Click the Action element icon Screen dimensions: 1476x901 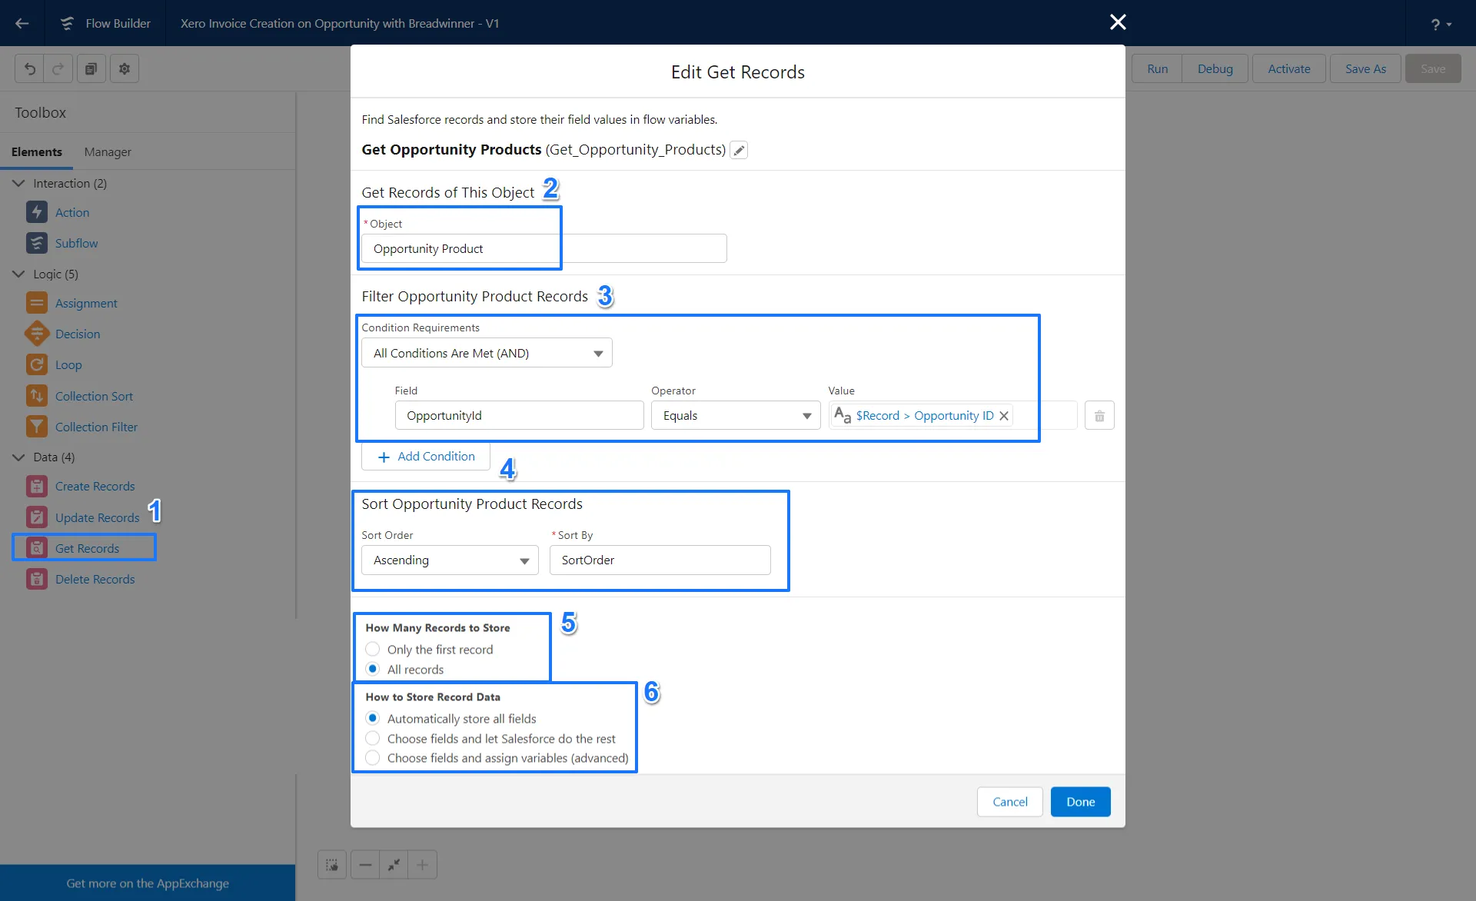point(36,212)
